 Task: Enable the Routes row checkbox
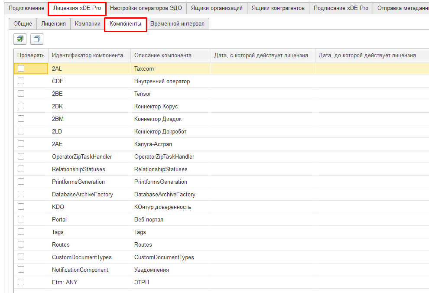pos(21,244)
